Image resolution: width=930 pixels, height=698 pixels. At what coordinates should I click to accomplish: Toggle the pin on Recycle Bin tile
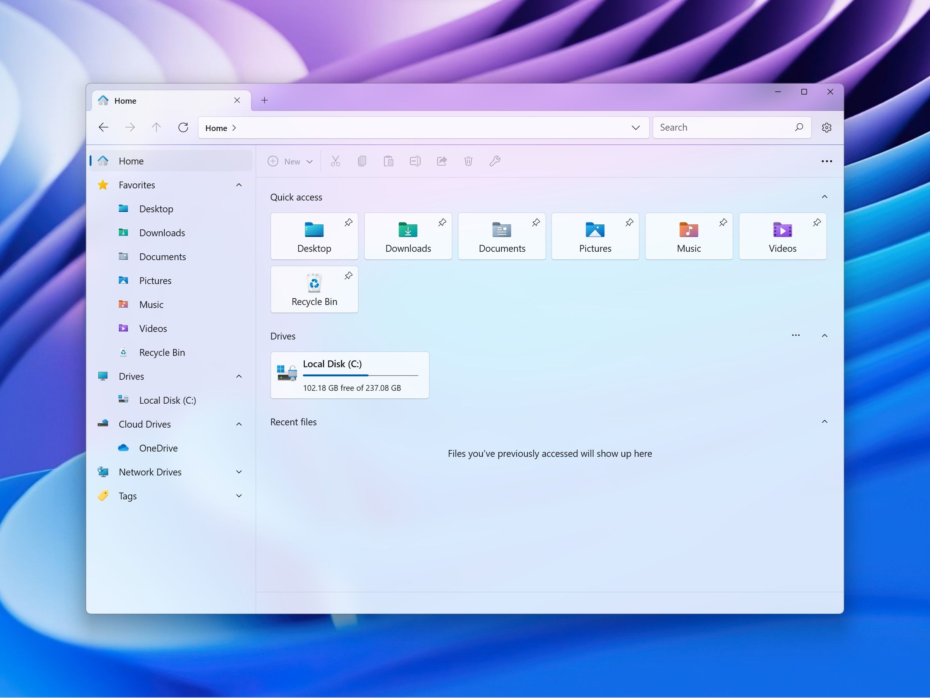pos(348,276)
